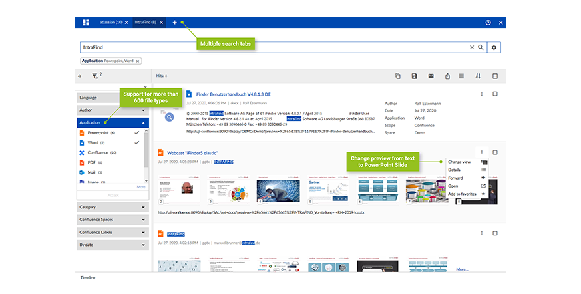Email results via envelope icon
Viewport: 581px width, 294px height.
[431, 76]
